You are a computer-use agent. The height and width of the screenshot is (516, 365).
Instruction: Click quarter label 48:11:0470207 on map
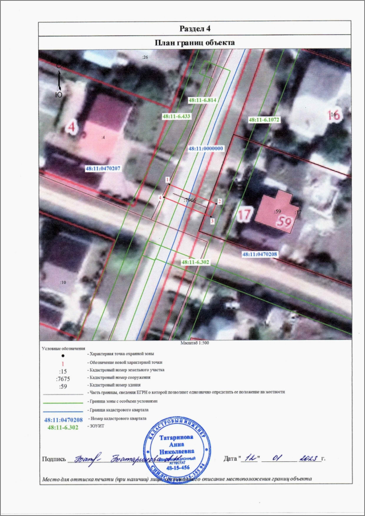[103, 169]
